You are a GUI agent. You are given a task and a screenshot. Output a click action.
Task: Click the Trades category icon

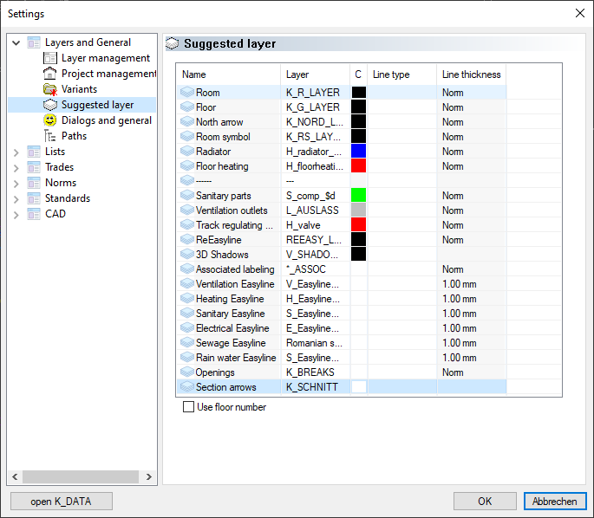click(34, 167)
